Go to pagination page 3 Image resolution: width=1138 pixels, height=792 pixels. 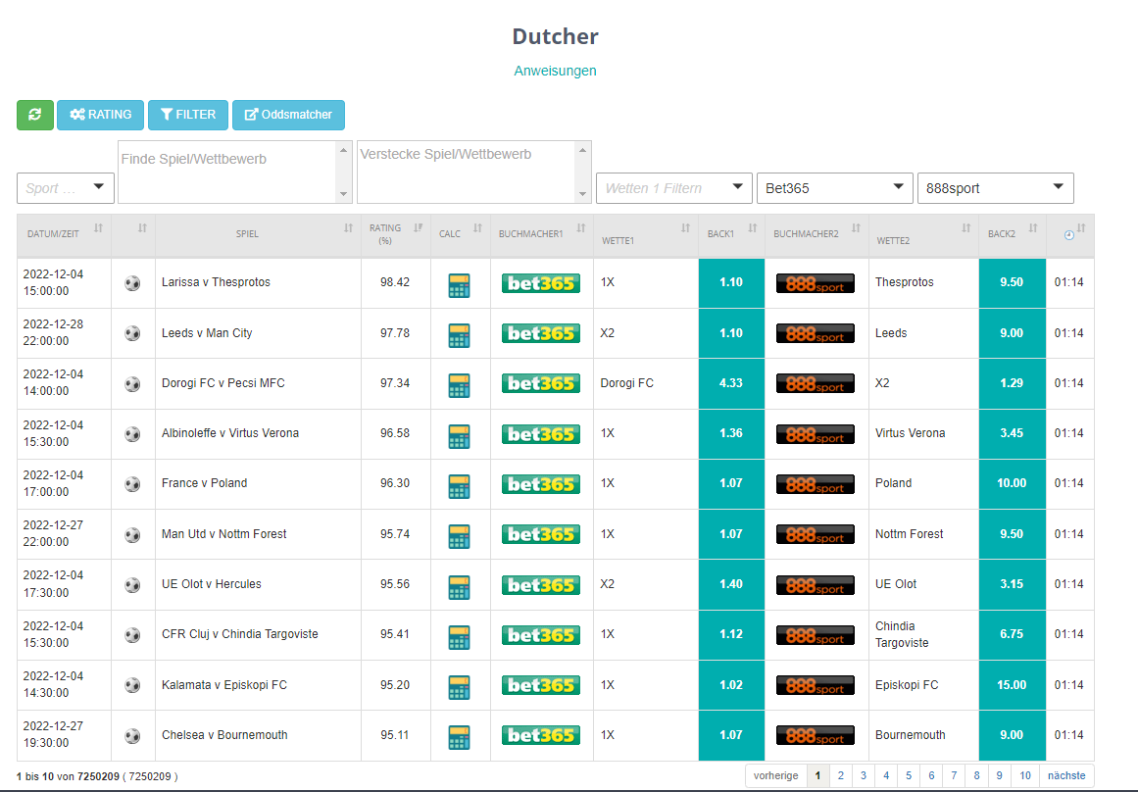point(864,775)
